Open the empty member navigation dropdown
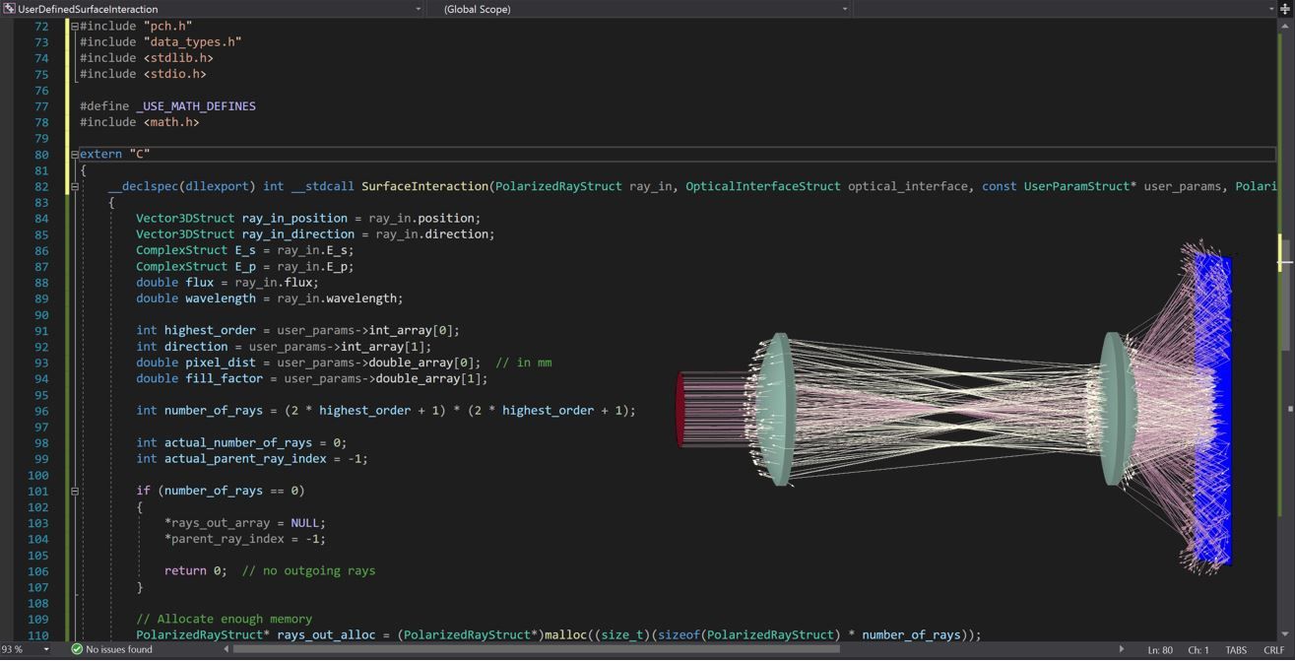The width and height of the screenshot is (1295, 661). point(1270,9)
